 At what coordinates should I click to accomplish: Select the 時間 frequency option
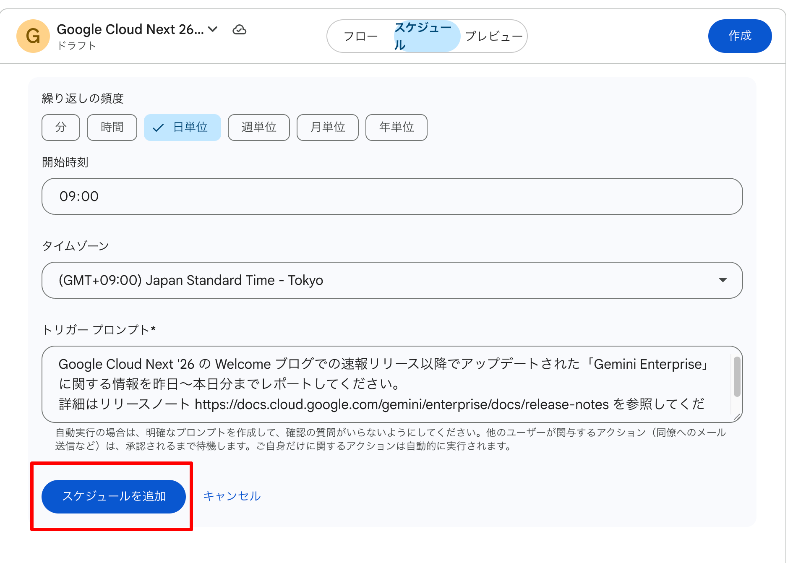[112, 127]
